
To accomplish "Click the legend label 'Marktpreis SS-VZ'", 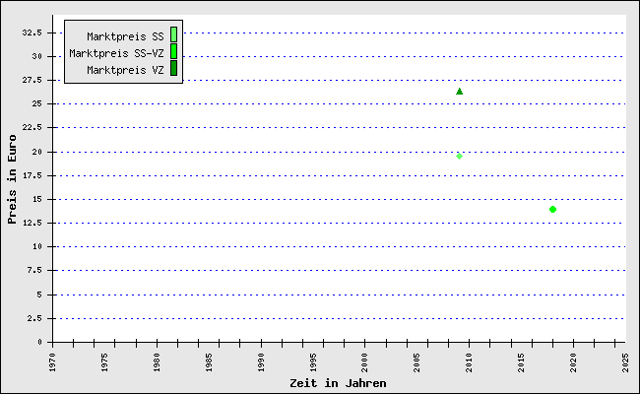I will pyautogui.click(x=116, y=53).
